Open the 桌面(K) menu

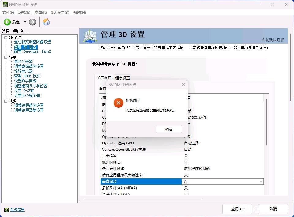tap(41, 12)
